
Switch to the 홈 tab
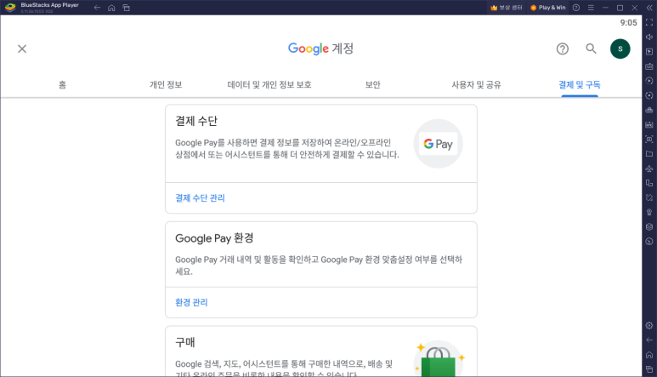coord(62,85)
